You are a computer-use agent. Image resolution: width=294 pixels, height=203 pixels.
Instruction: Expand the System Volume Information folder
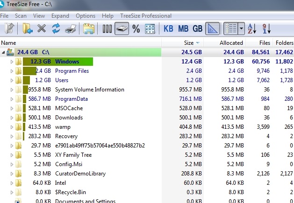(x=12, y=90)
